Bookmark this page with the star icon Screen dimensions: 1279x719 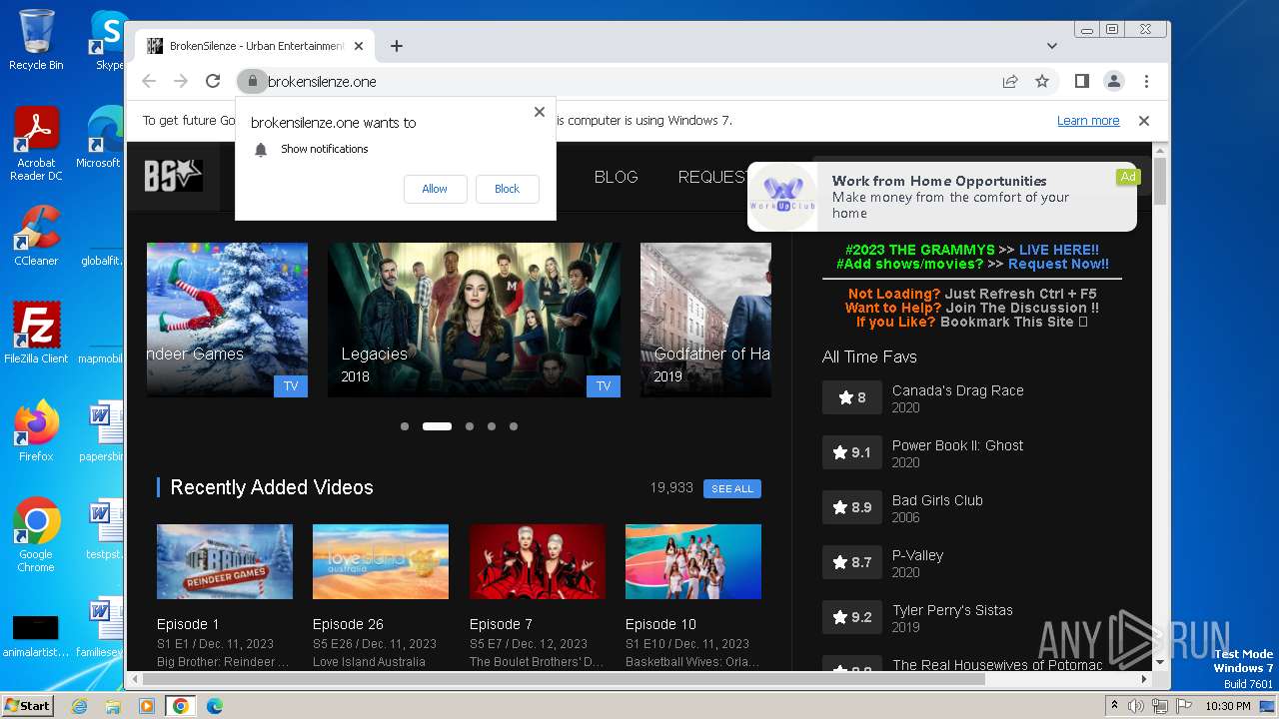(x=1042, y=81)
